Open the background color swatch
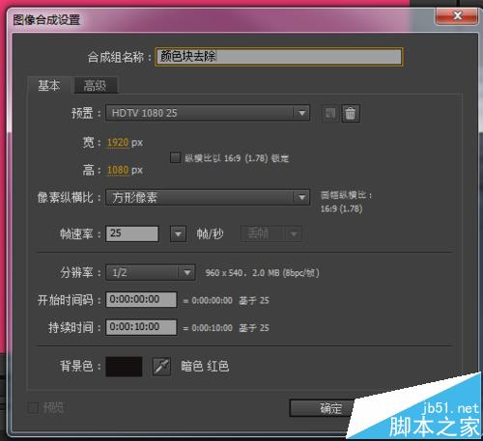The image size is (483, 441). point(124,367)
